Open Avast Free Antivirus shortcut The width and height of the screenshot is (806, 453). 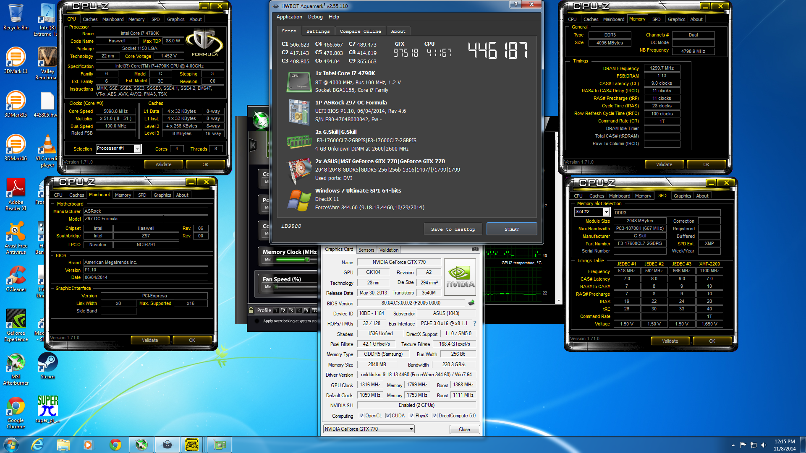[x=16, y=237]
